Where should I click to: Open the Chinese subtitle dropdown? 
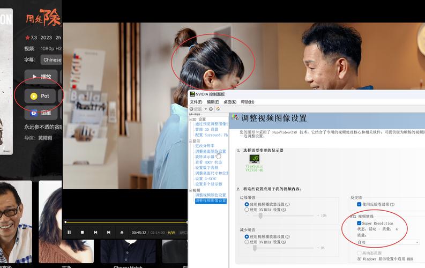pyautogui.click(x=51, y=60)
